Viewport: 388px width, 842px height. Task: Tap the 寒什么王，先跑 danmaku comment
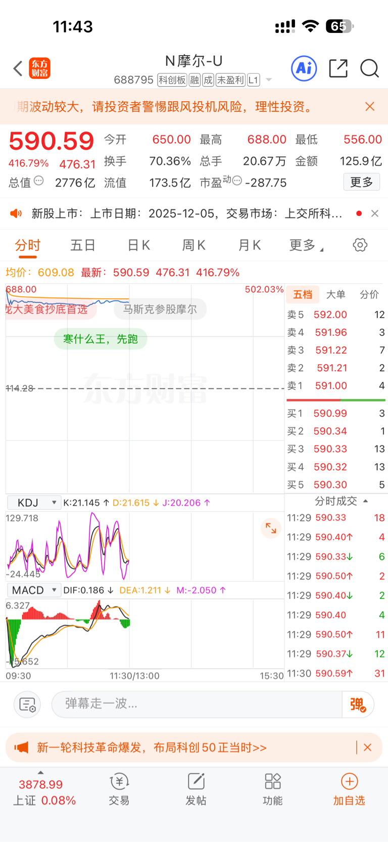(100, 339)
